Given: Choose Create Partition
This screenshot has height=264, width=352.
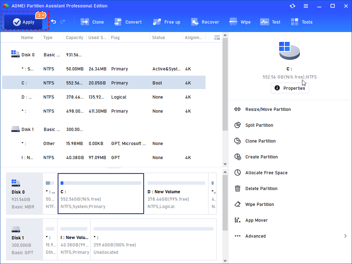Looking at the screenshot, I should tap(261, 157).
